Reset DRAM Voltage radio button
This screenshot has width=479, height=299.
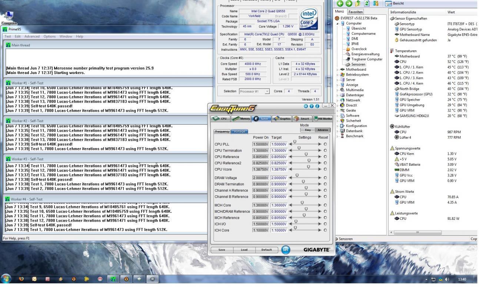tap(325, 178)
